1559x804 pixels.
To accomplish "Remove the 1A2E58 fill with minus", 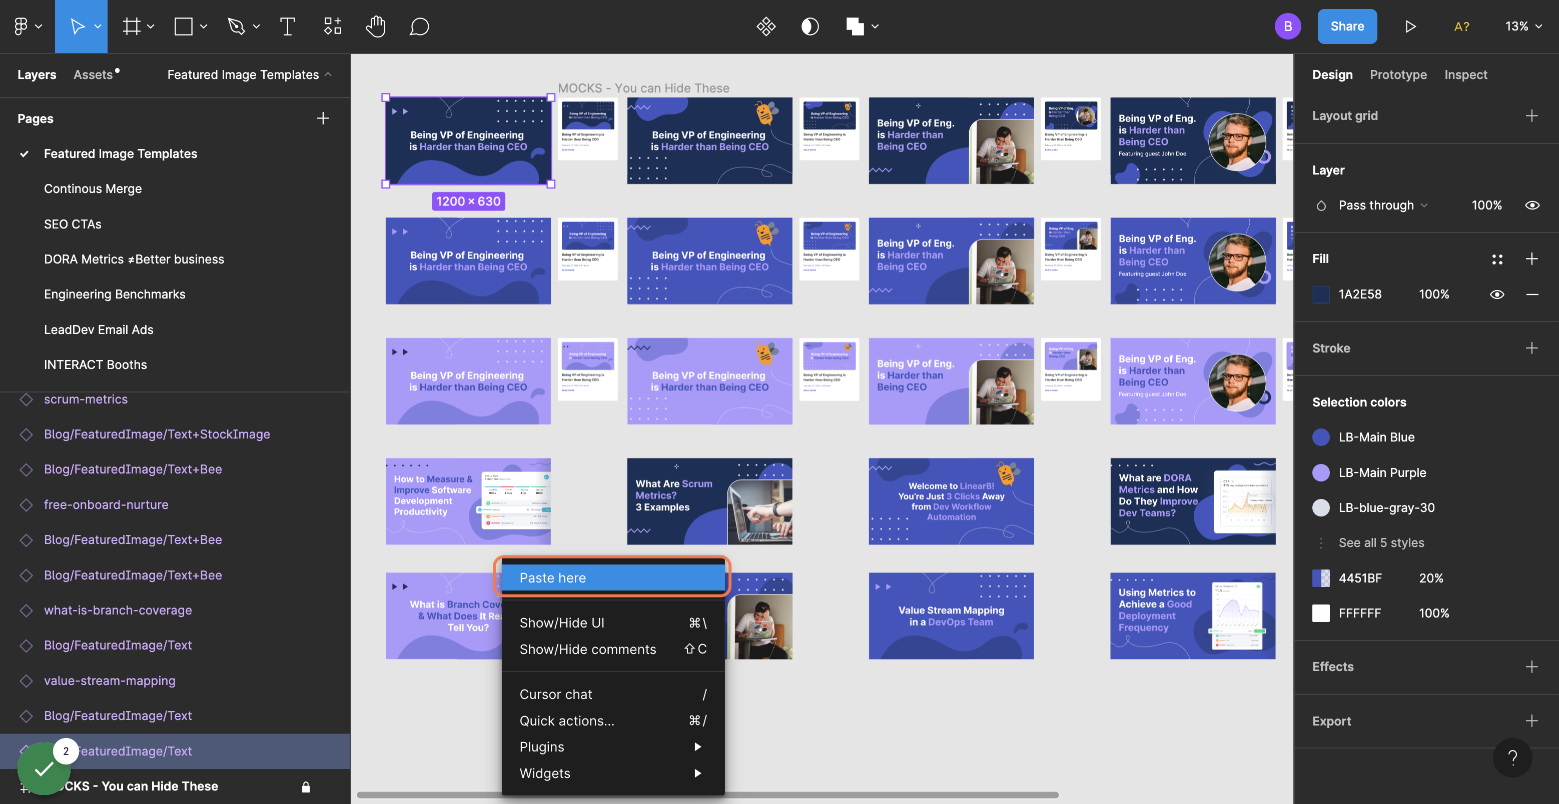I will pos(1532,294).
